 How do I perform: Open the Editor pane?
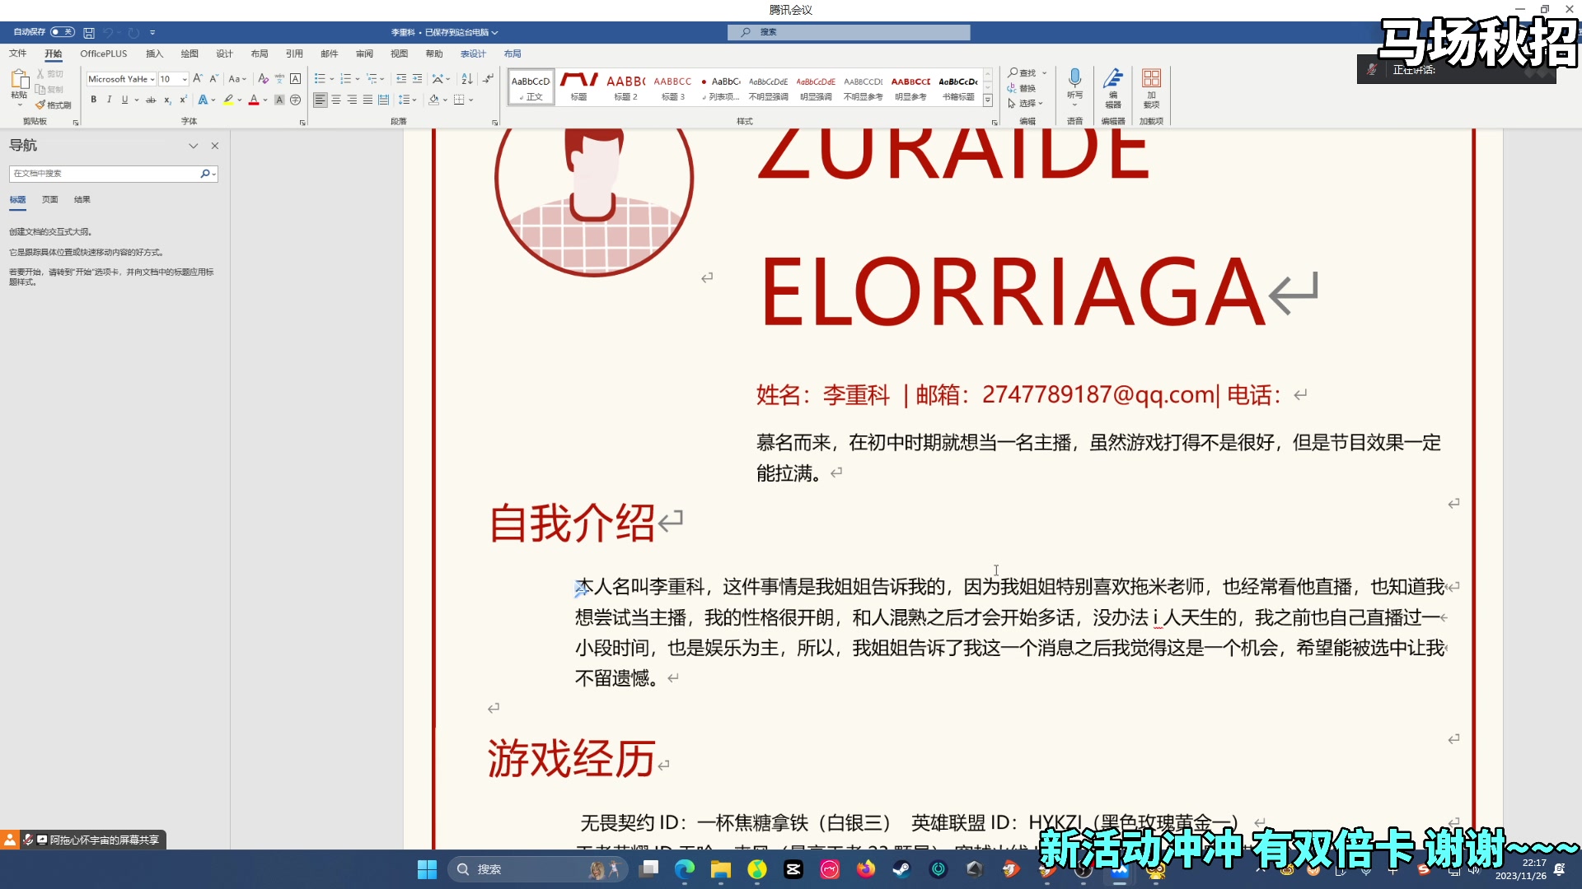coord(1113,86)
